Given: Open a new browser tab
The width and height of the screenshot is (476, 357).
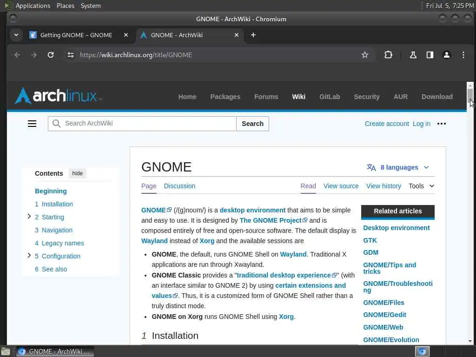Looking at the screenshot, I should [253, 35].
